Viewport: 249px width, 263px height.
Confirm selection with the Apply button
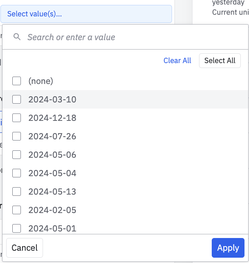pyautogui.click(x=228, y=248)
